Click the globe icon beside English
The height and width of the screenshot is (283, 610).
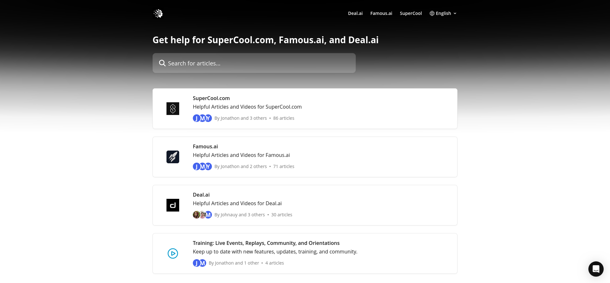point(432,13)
